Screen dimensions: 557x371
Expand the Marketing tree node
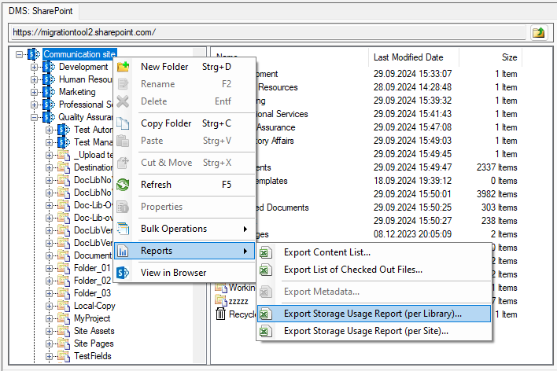(x=34, y=92)
